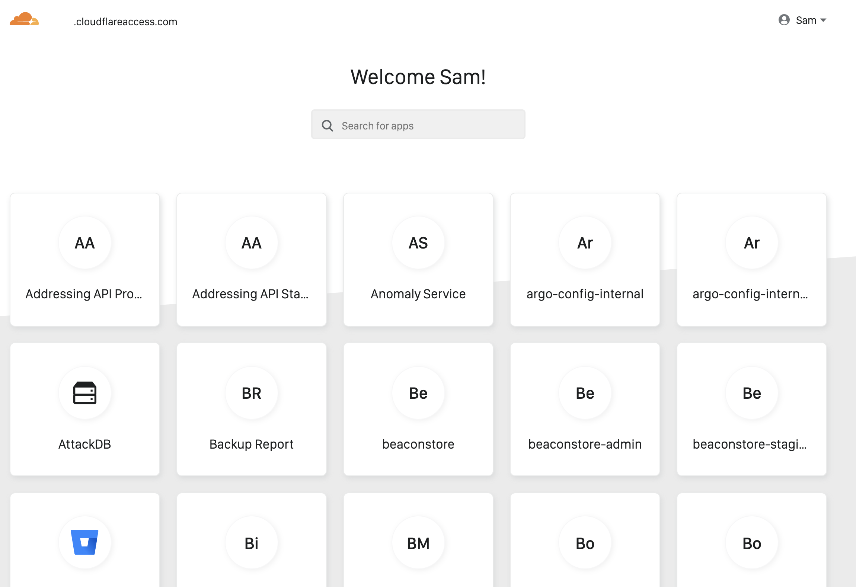This screenshot has width=856, height=587.
Task: Click the Ar icon above argo-config-internal
Action: [585, 243]
